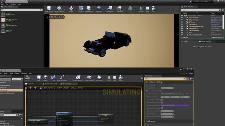Enable Draw Debug Tracking checkbox
This screenshot has height=126, width=225.
pyautogui.click(x=162, y=100)
